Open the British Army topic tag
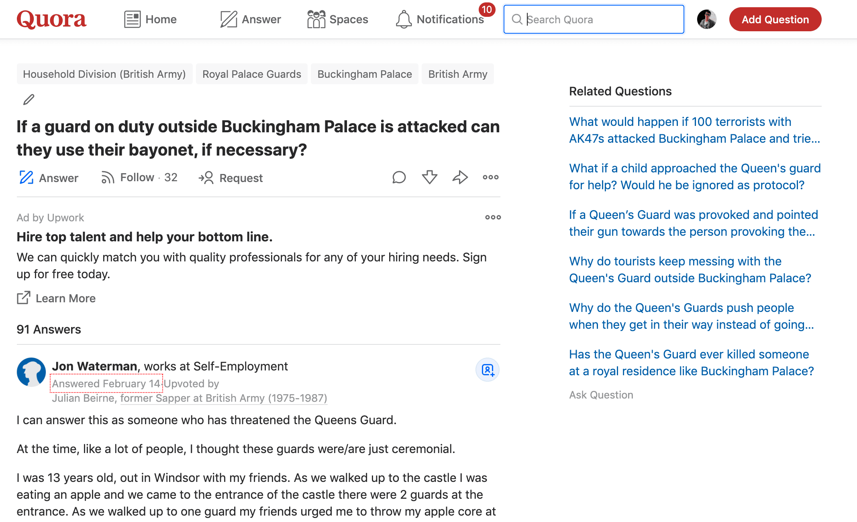 [x=458, y=74]
